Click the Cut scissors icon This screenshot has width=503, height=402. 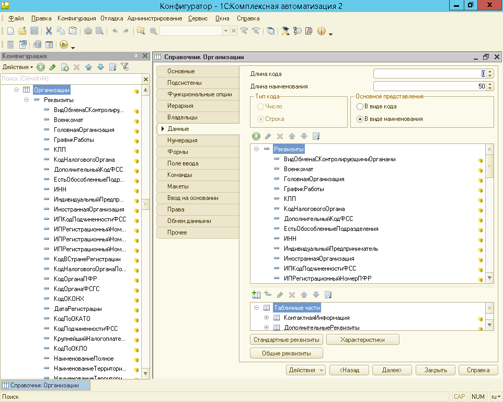(x=49, y=31)
